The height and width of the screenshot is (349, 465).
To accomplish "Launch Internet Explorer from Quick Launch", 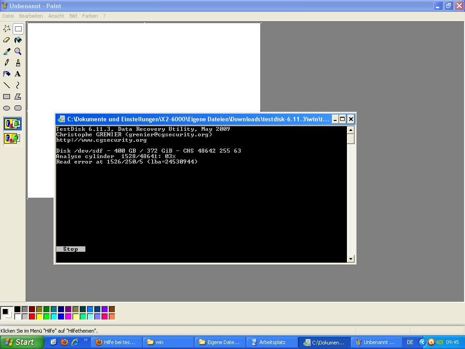I will tap(75, 342).
